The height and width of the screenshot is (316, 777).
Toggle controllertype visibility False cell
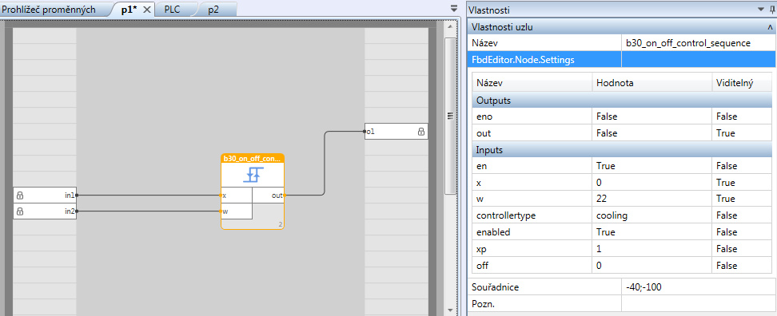point(742,215)
